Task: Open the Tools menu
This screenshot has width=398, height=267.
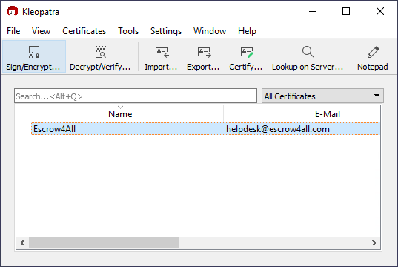Action: click(x=128, y=31)
